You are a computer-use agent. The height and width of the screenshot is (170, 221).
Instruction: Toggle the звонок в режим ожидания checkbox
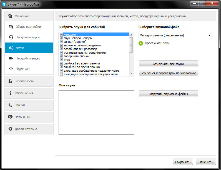(x=61, y=45)
